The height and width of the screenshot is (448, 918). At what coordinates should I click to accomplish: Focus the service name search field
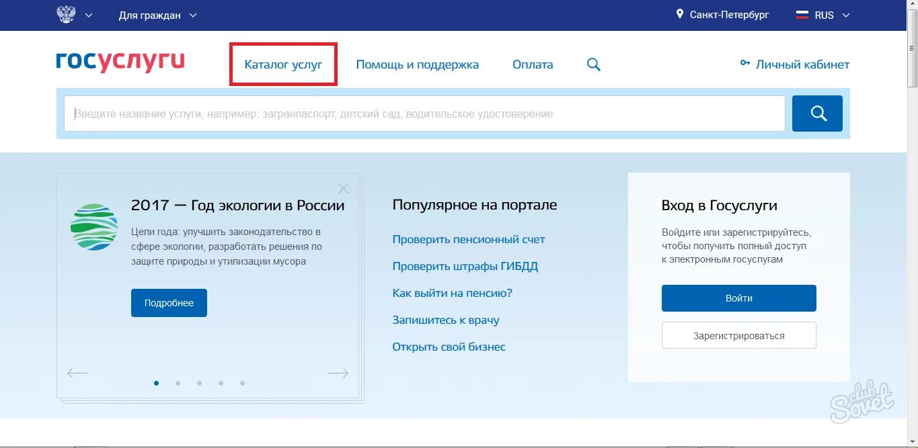coord(424,114)
